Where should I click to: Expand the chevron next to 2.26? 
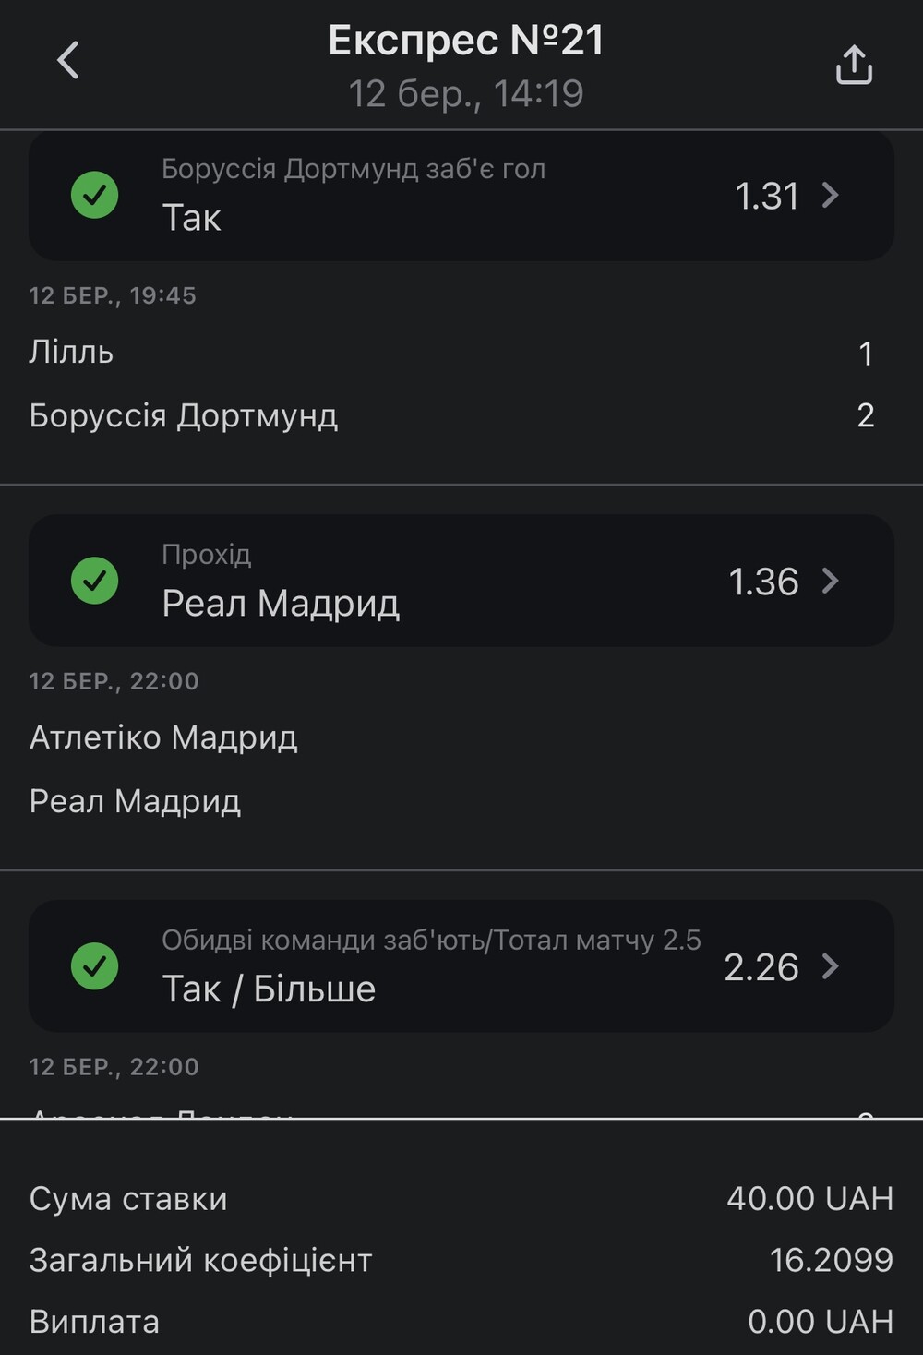[x=830, y=966]
